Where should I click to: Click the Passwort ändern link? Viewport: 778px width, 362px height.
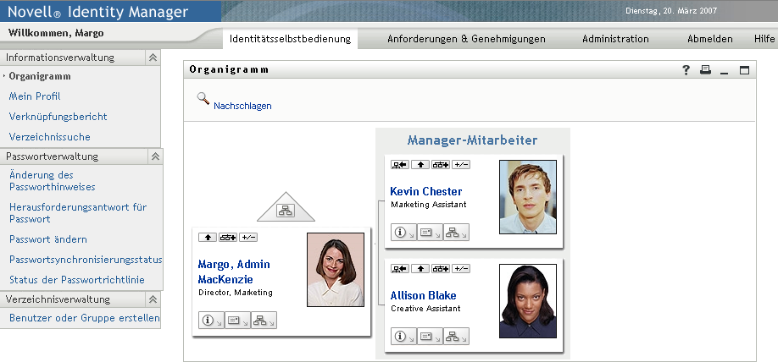[48, 239]
